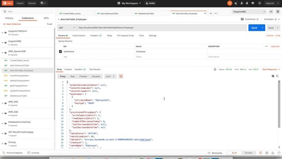Open the Examples dropdown
Screen dimensions: 282x159
pyautogui.click(x=272, y=19)
